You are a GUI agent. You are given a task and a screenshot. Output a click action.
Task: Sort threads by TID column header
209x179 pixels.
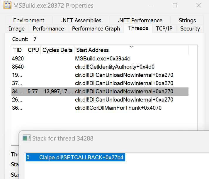[18, 50]
